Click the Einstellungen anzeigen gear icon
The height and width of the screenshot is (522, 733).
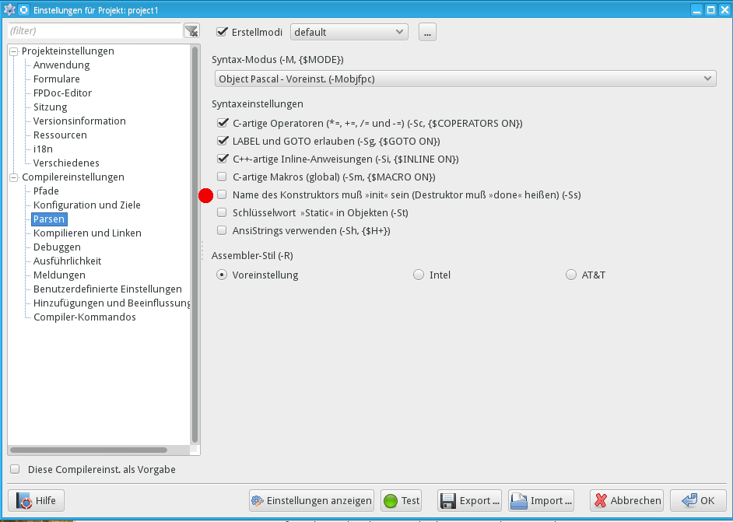[x=258, y=501]
